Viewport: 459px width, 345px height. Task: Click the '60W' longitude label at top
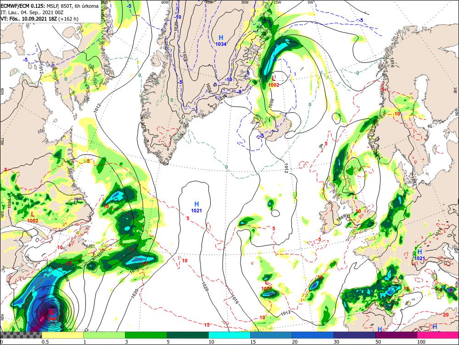pyautogui.click(x=165, y=2)
